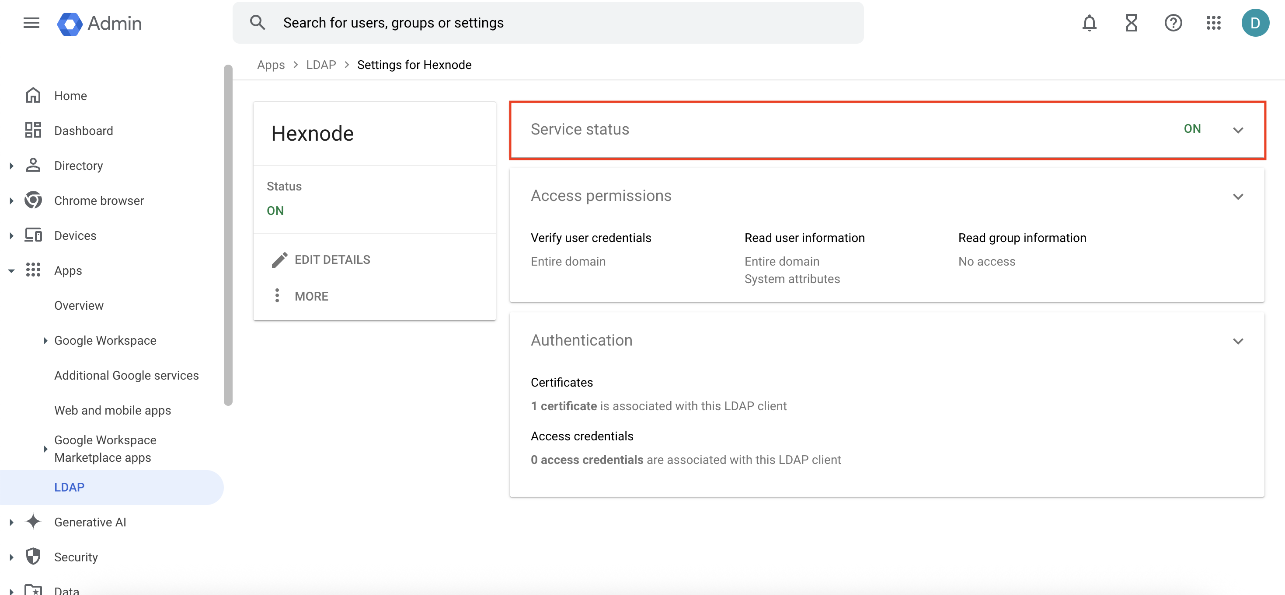The width and height of the screenshot is (1285, 595).
Task: Click the search users, groups or settings field
Action: [548, 22]
